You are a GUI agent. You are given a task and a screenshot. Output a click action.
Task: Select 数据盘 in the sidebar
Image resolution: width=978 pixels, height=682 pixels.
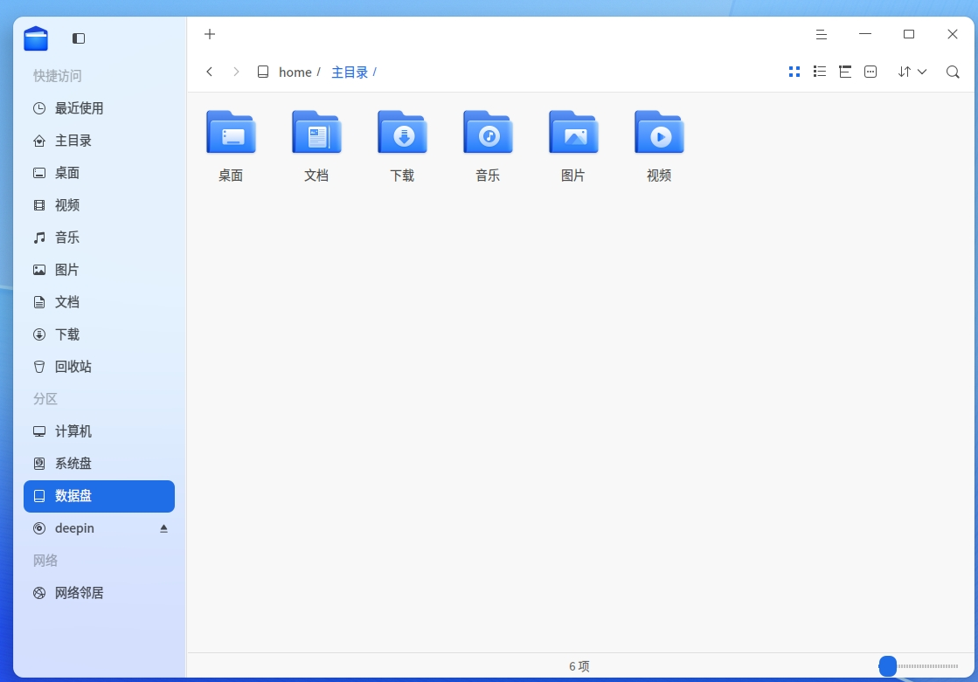click(99, 496)
